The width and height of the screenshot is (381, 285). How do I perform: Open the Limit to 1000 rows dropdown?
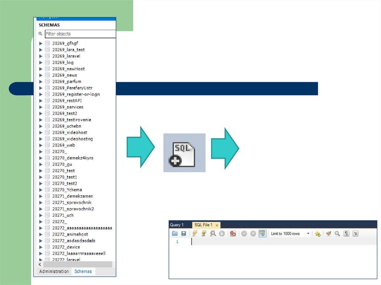pyautogui.click(x=308, y=234)
